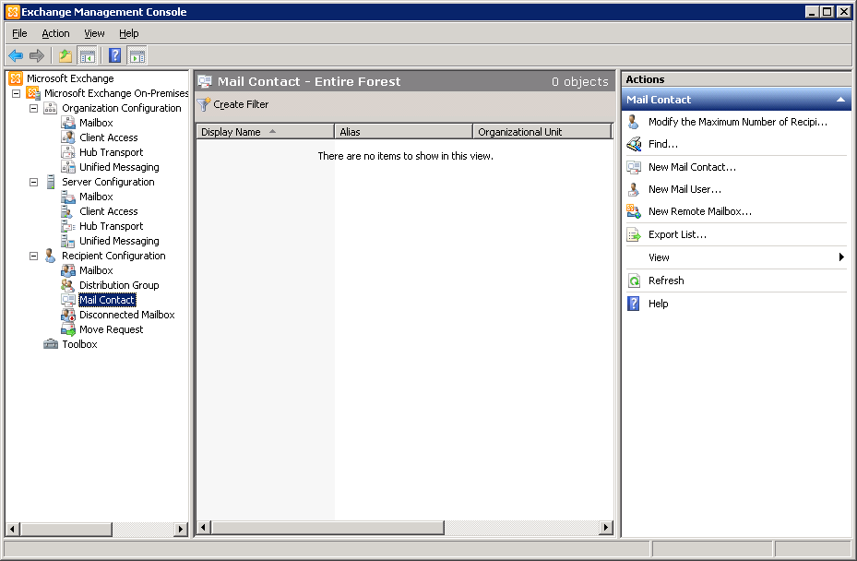857x561 pixels.
Task: Click the New Remote Mailbox action icon
Action: coord(634,211)
